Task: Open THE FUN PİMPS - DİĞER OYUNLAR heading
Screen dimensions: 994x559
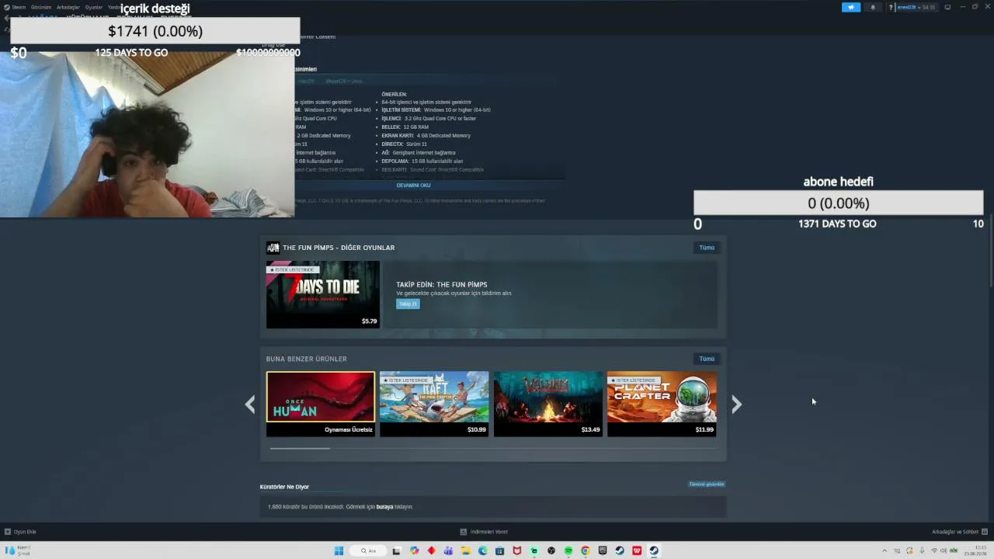Action: coord(339,248)
